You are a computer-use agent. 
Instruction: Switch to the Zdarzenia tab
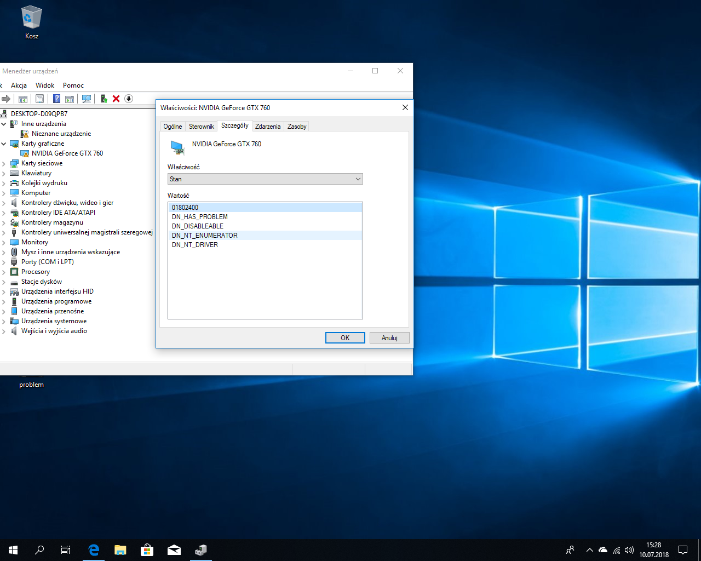[x=268, y=127]
